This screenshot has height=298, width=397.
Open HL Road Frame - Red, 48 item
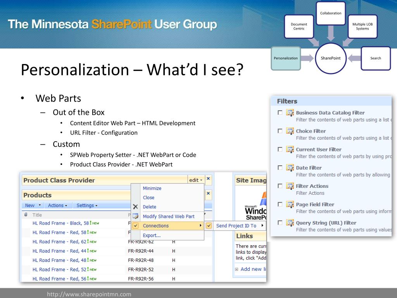coord(59,260)
